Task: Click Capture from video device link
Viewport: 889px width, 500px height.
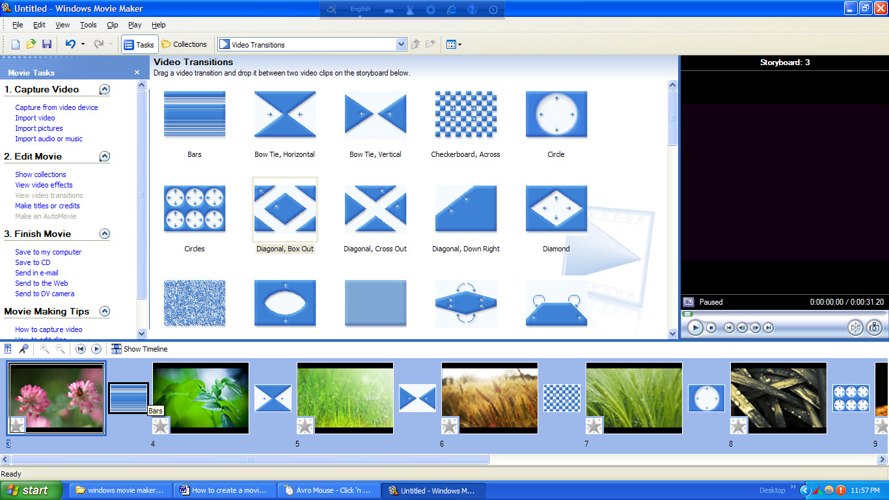Action: coord(57,107)
